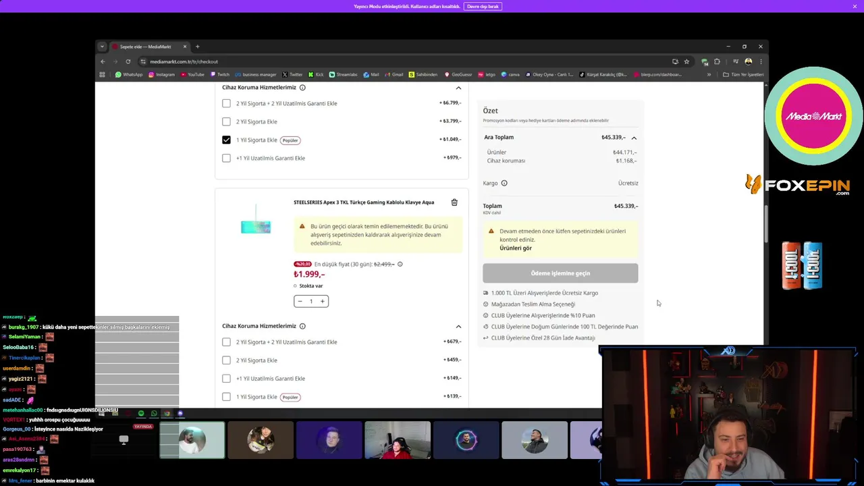Click 'Devre dışı bırak' in the top banner

[x=483, y=6]
